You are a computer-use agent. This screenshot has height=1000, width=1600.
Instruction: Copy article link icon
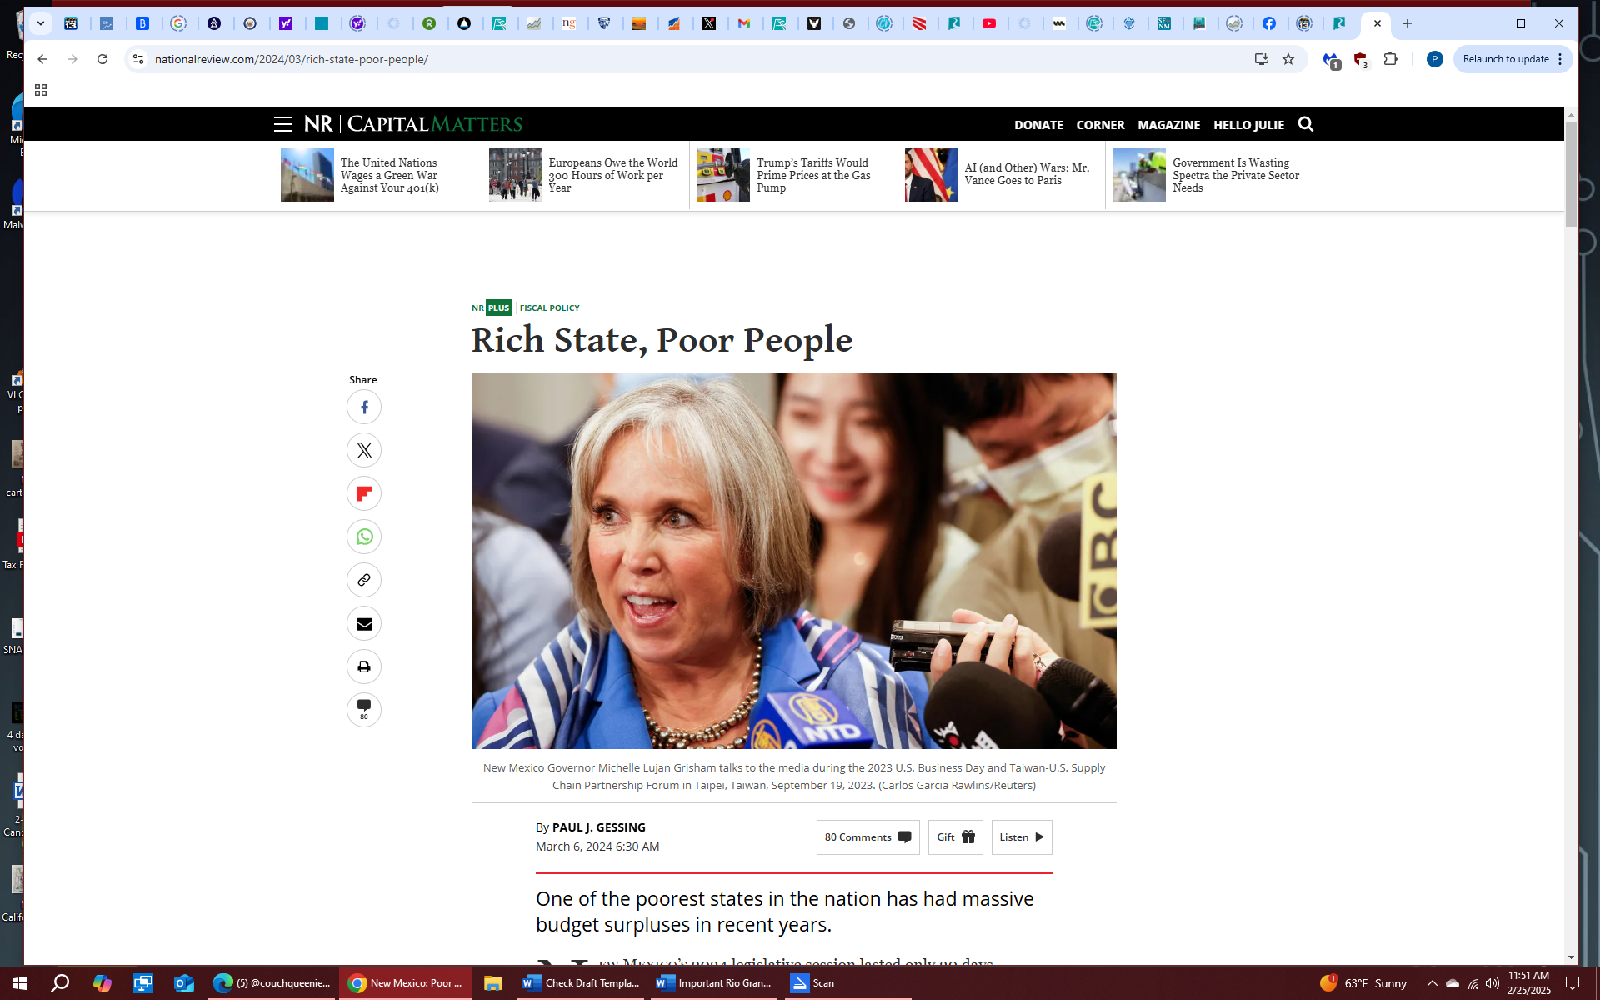[364, 581]
